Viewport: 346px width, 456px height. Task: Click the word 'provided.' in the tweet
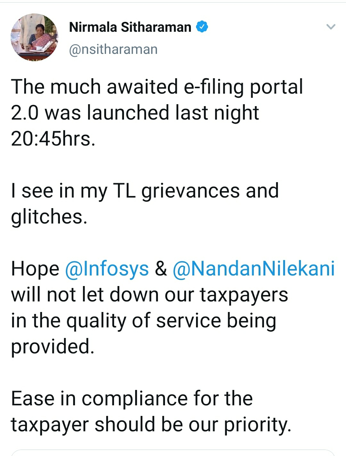[53, 347]
